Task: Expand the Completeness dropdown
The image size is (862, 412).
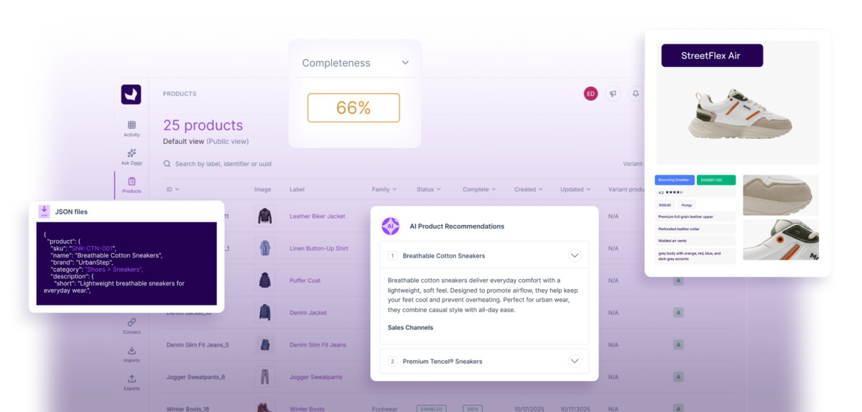Action: (x=355, y=63)
